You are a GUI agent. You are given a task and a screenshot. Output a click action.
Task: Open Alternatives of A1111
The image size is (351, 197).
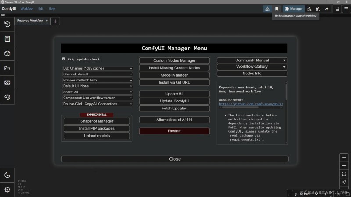174,120
